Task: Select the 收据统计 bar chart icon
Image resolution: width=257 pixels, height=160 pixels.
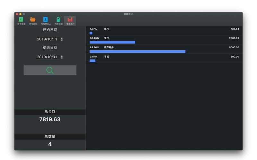Action: [70, 20]
